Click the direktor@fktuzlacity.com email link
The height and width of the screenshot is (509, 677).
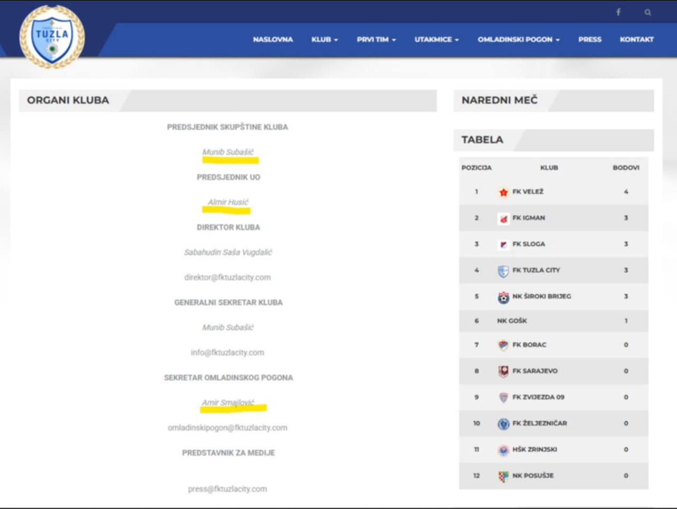[x=227, y=277]
